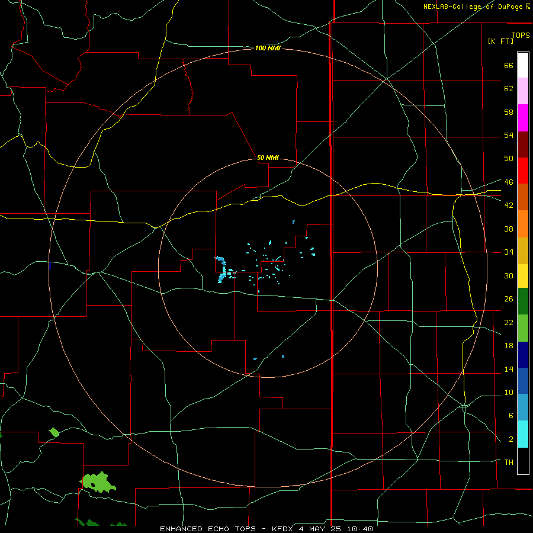Click the 26 value on the scale

(x=509, y=299)
